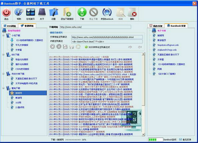Click the right arrow icon in rule editor
This screenshot has width=198, height=143.
coord(130,47)
